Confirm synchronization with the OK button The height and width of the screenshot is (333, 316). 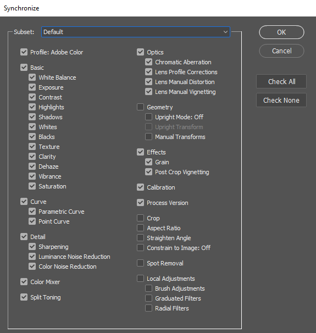(281, 32)
